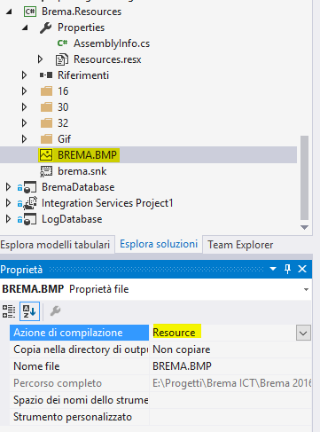Select the Gif folder label

[64, 139]
